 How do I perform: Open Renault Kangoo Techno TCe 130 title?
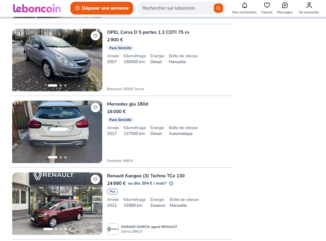click(x=146, y=176)
